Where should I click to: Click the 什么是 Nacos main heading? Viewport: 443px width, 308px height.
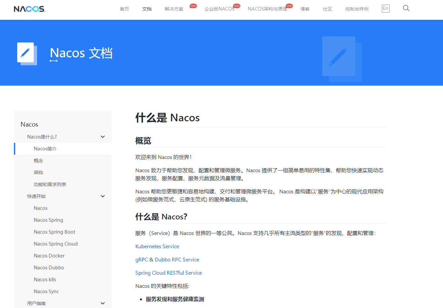[167, 118]
